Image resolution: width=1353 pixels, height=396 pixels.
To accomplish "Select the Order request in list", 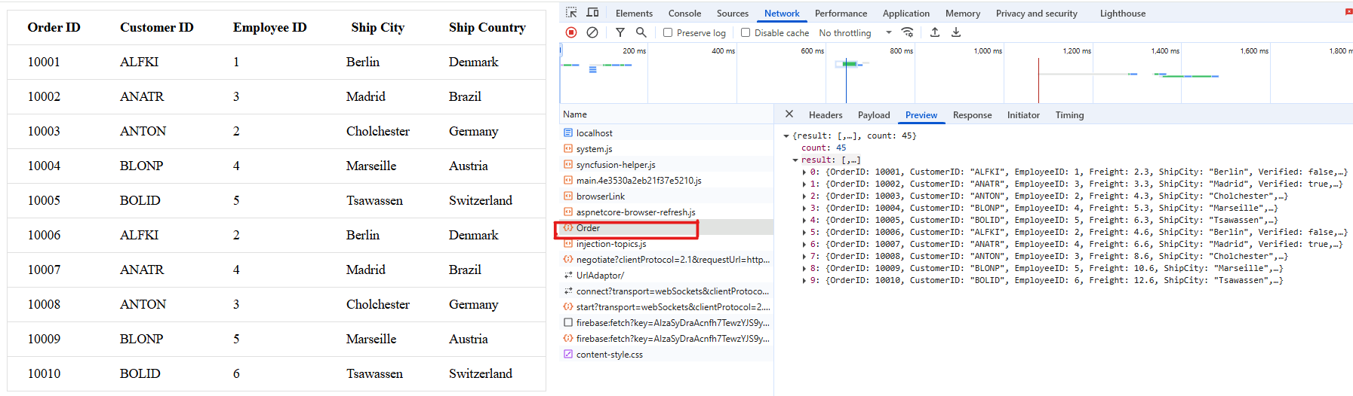I will tap(588, 228).
